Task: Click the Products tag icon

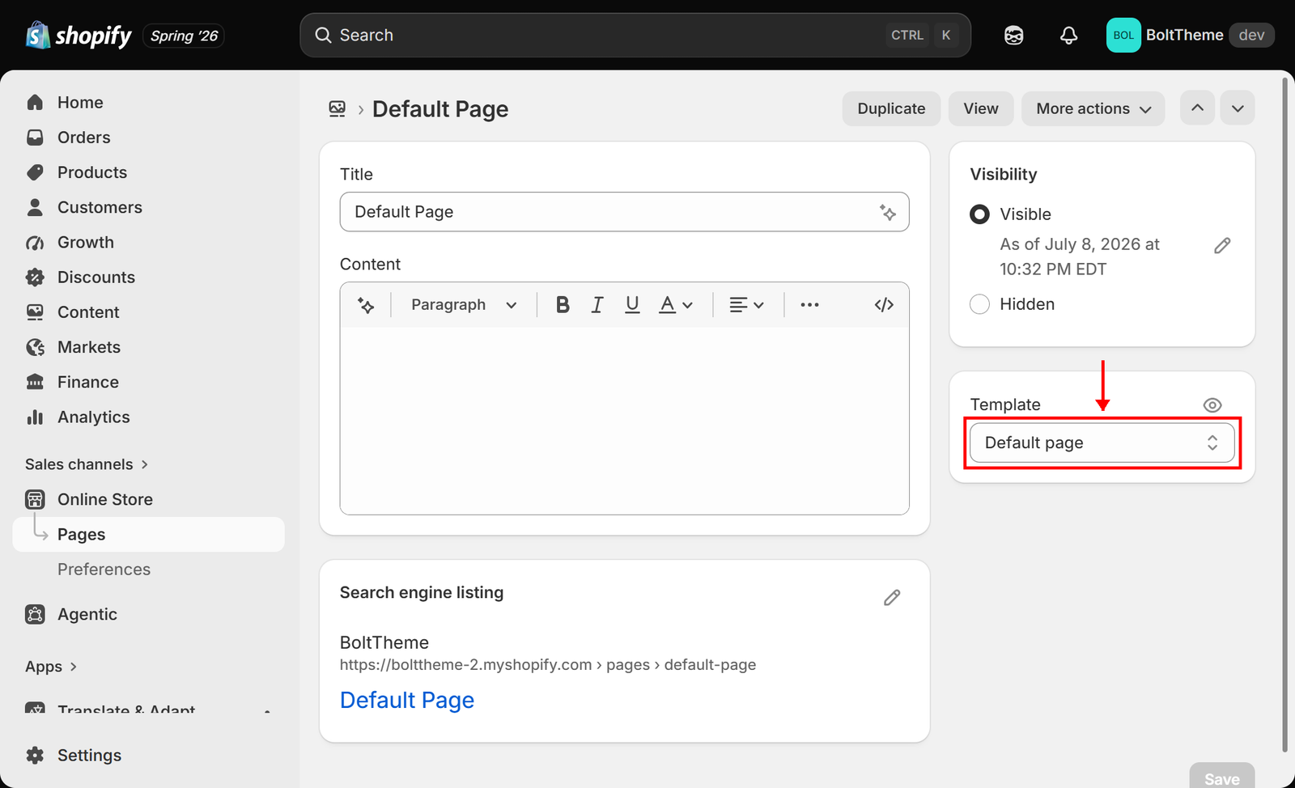Action: pos(35,172)
